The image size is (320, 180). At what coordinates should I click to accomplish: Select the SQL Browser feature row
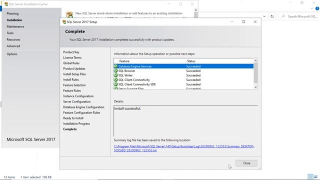(x=183, y=71)
